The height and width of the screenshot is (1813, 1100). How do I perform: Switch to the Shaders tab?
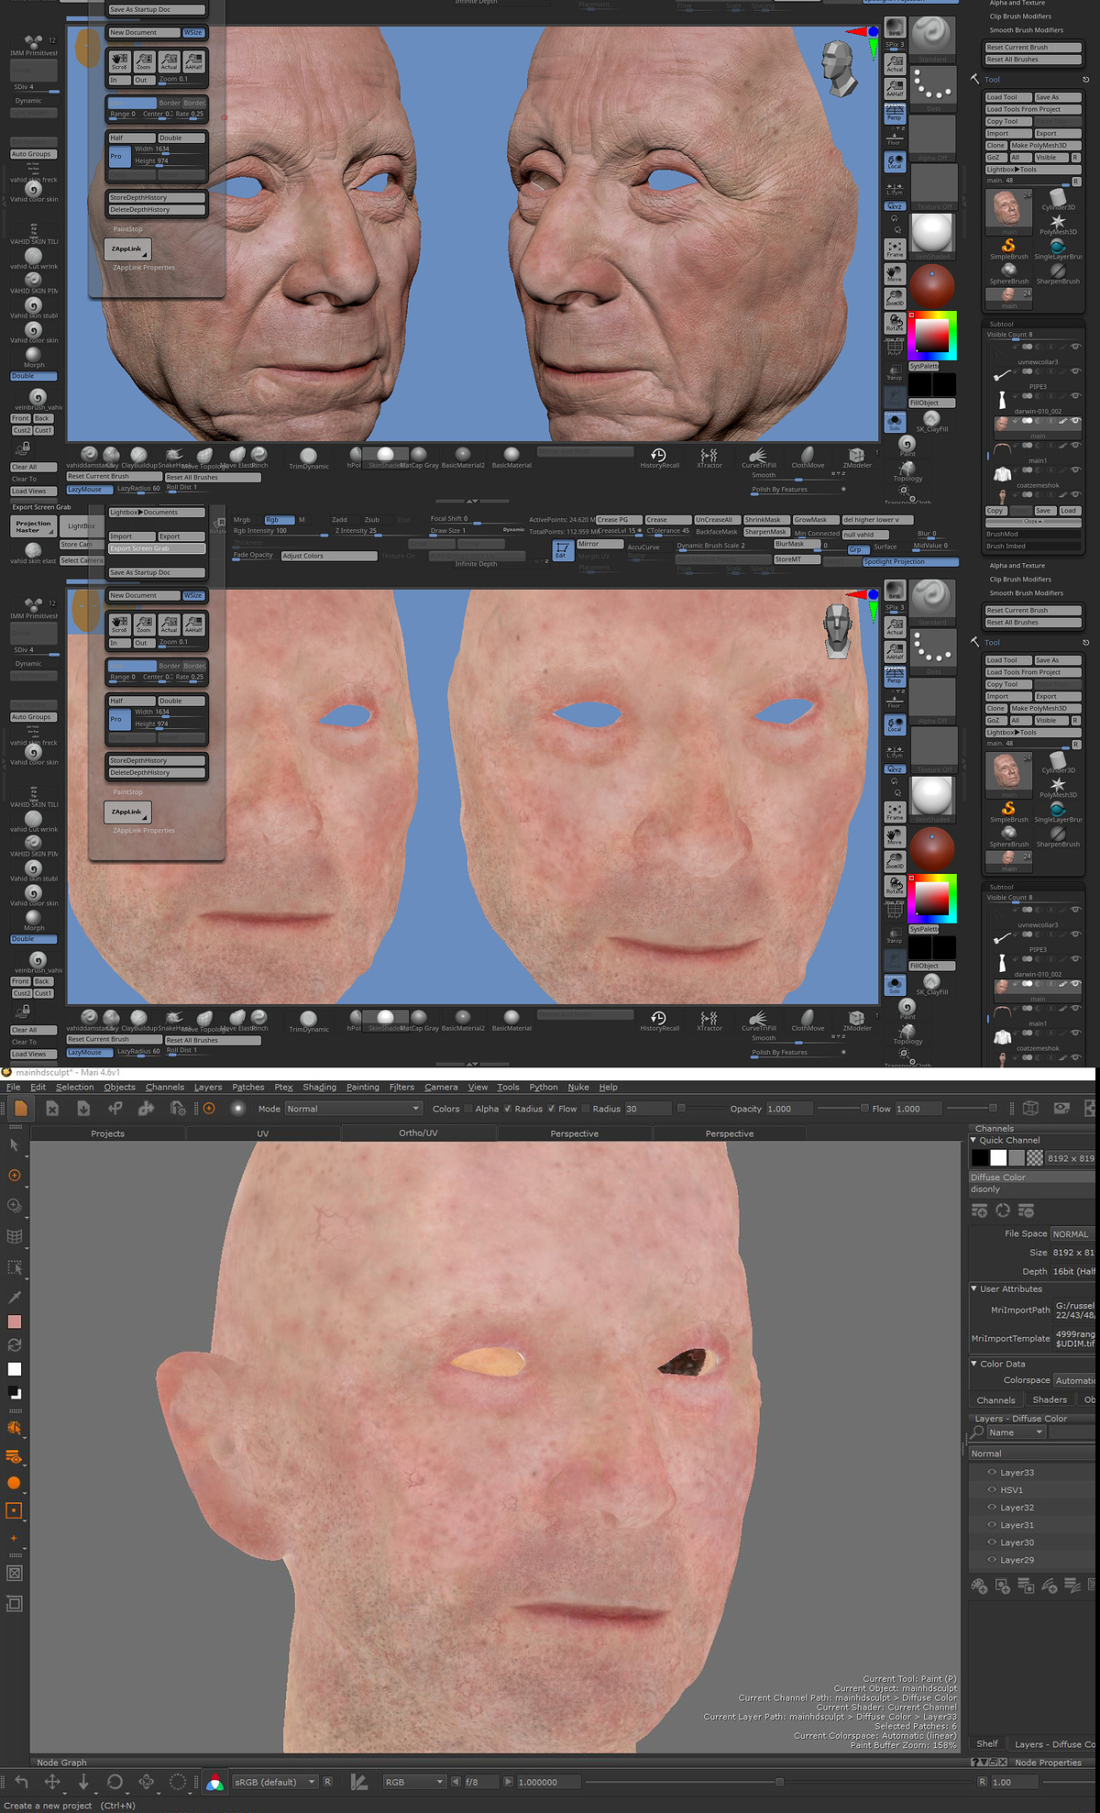[1050, 1399]
